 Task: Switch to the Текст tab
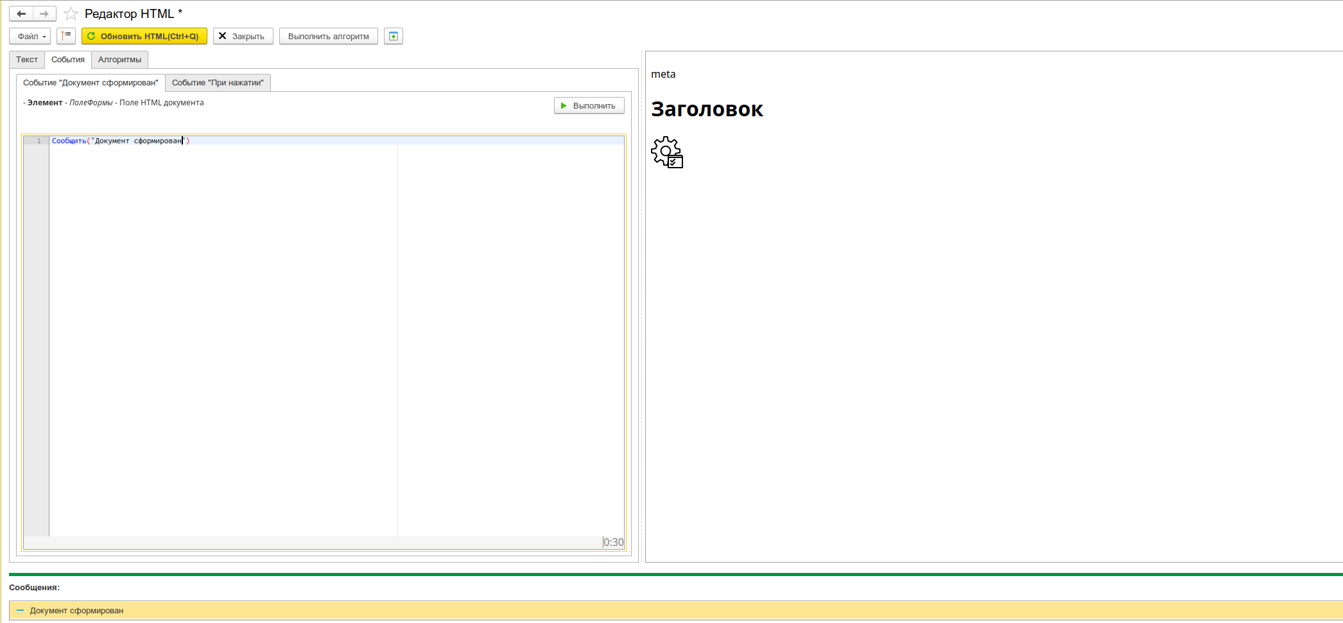click(x=27, y=60)
